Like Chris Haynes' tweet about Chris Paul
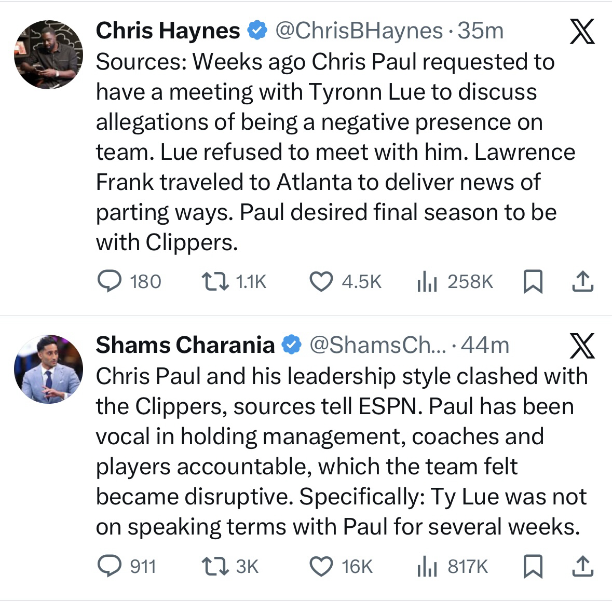The height and width of the screenshot is (602, 612). (x=321, y=282)
